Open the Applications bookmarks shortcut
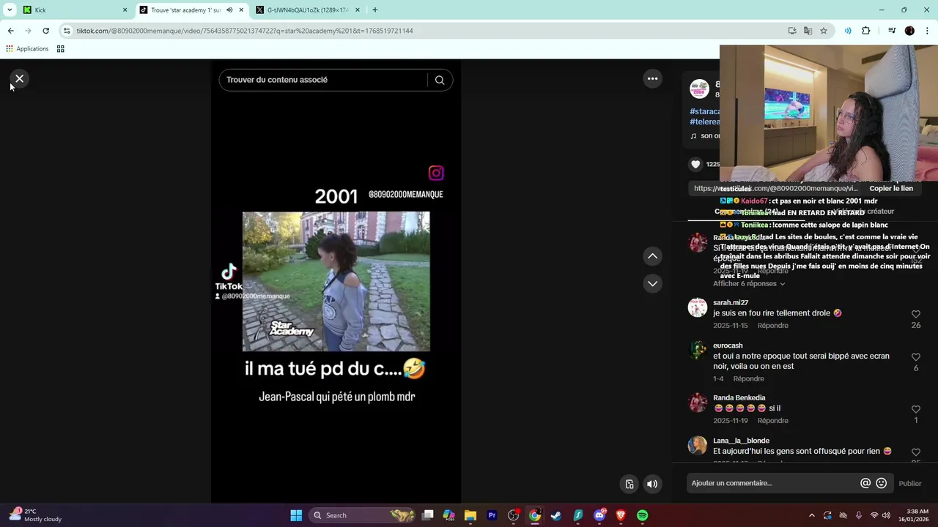Image resolution: width=938 pixels, height=527 pixels. tap(27, 49)
